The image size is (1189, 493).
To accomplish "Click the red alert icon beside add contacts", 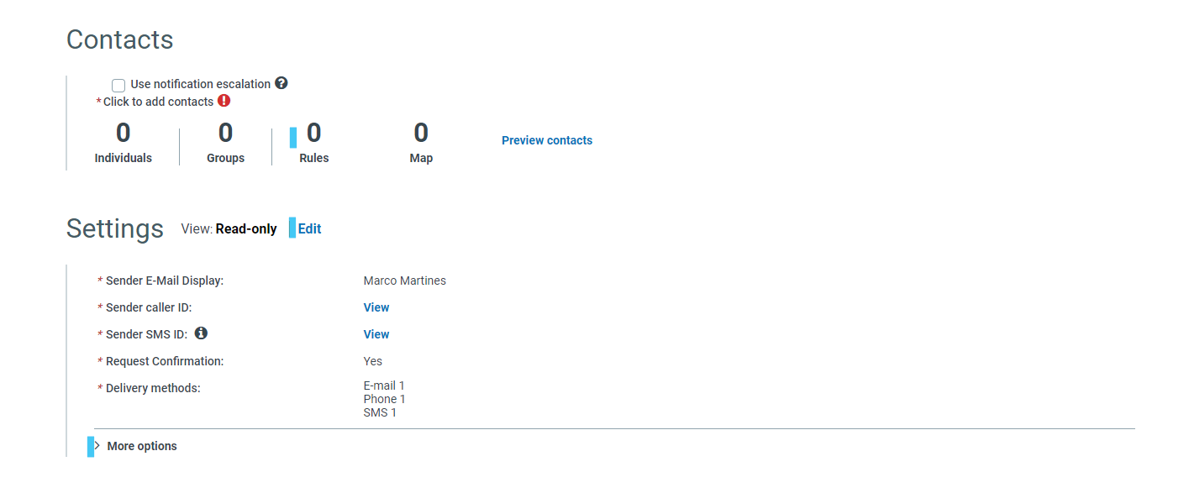I will [224, 100].
